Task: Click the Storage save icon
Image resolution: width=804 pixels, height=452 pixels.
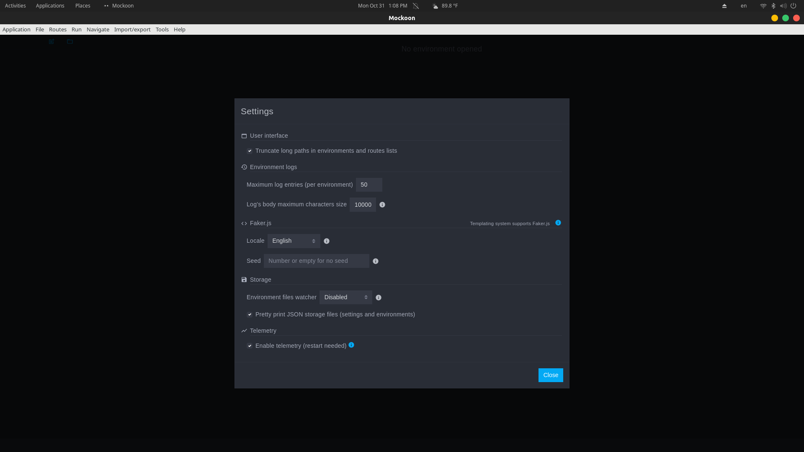Action: tap(244, 280)
